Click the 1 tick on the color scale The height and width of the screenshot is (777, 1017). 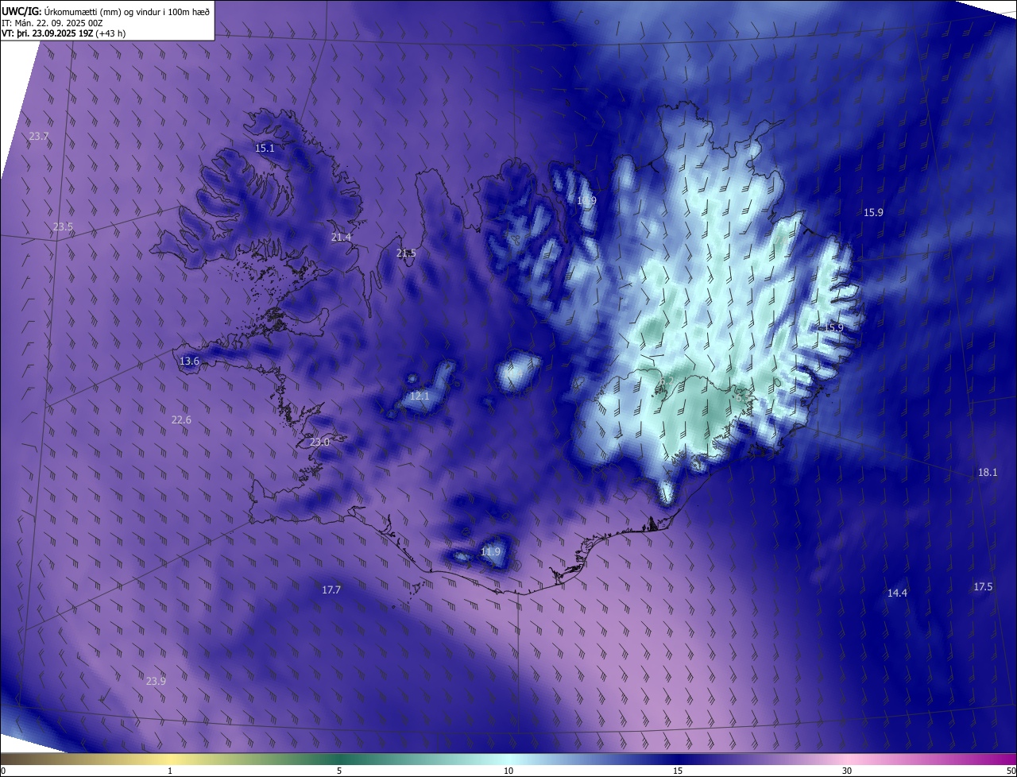click(171, 771)
